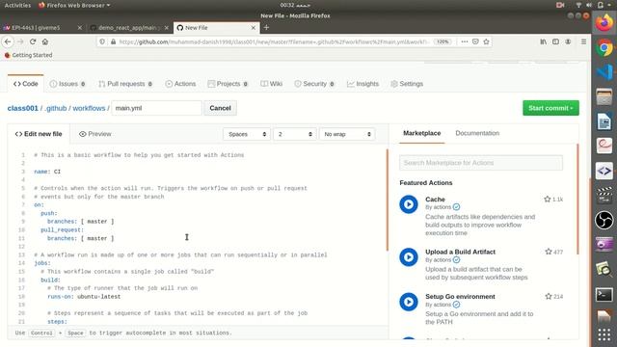The width and height of the screenshot is (617, 347).
Task: Reload the page with the refresh icon
Action: [33, 41]
